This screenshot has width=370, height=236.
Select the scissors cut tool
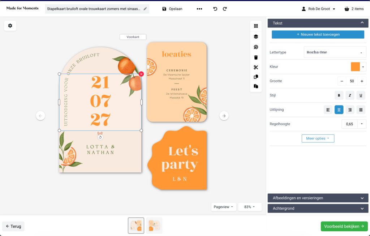click(256, 67)
